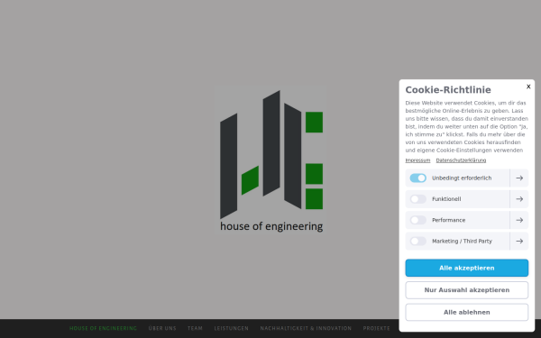Screen dimensions: 541x338
Task: Expand the Unbedingt erforderlich arrow details
Action: coord(519,178)
